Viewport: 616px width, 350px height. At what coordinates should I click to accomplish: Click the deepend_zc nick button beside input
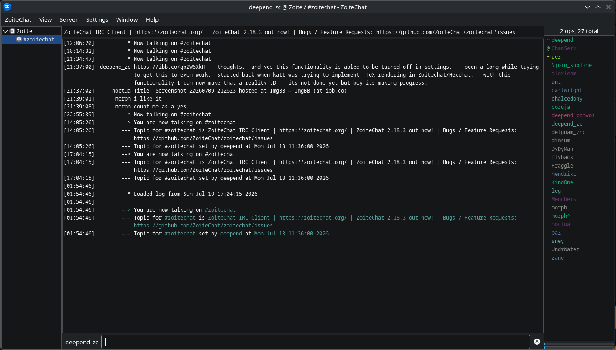click(x=82, y=342)
